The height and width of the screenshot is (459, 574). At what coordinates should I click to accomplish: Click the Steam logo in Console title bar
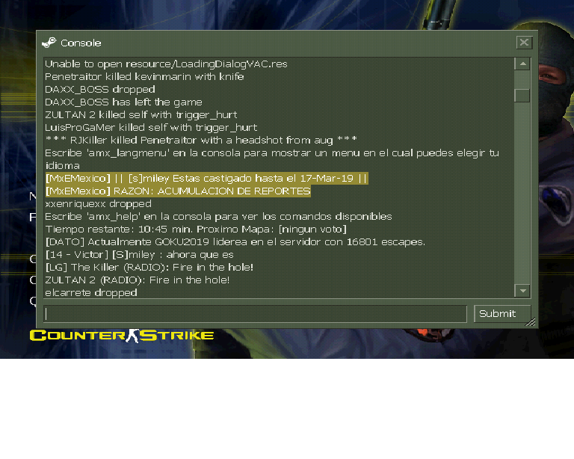pos(49,43)
